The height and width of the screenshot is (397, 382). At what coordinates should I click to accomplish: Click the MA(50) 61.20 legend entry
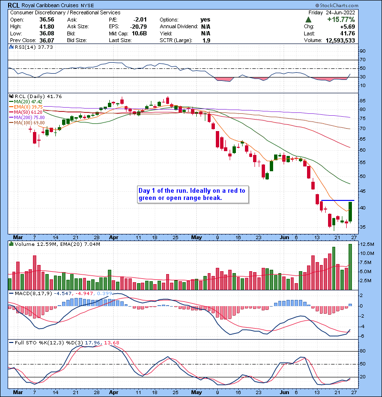pyautogui.click(x=26, y=112)
